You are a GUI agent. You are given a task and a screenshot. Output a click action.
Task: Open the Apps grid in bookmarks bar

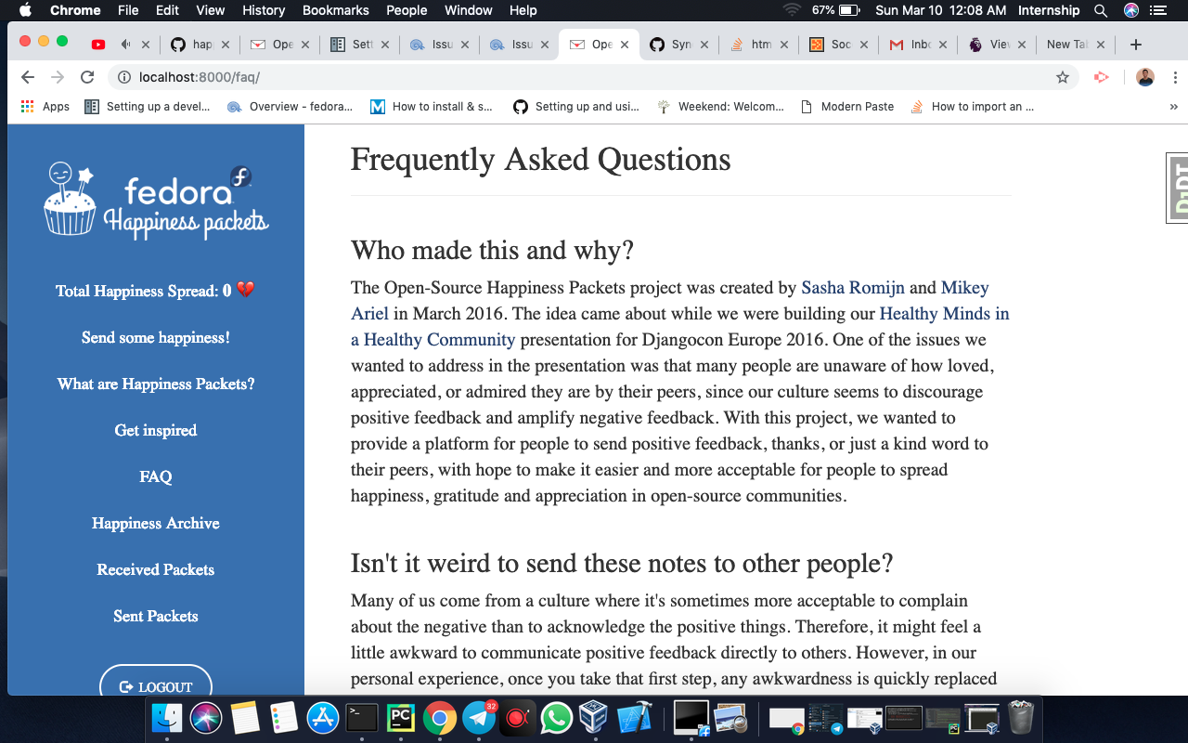45,107
